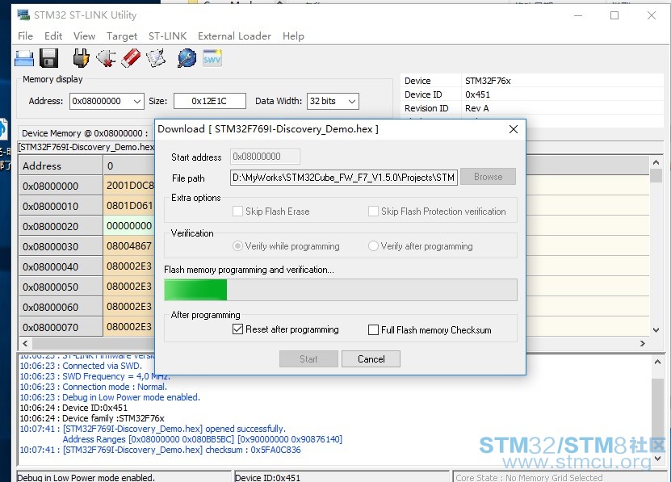Enable Full Flash memory Checksum checkbox

[373, 330]
